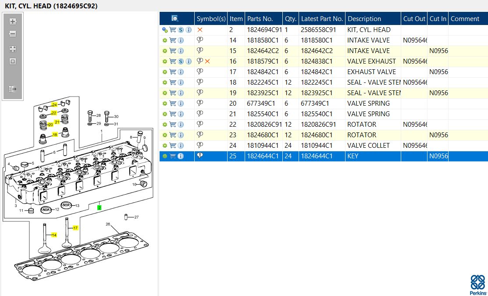
Task: Click the single-square fit diagram icon
Action: (x=12, y=61)
